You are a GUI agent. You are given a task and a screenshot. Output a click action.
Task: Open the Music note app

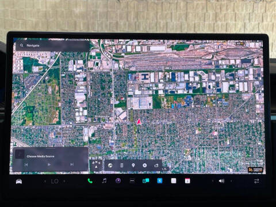(x=104, y=181)
